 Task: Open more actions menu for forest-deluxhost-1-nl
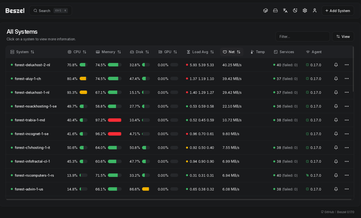346,93
